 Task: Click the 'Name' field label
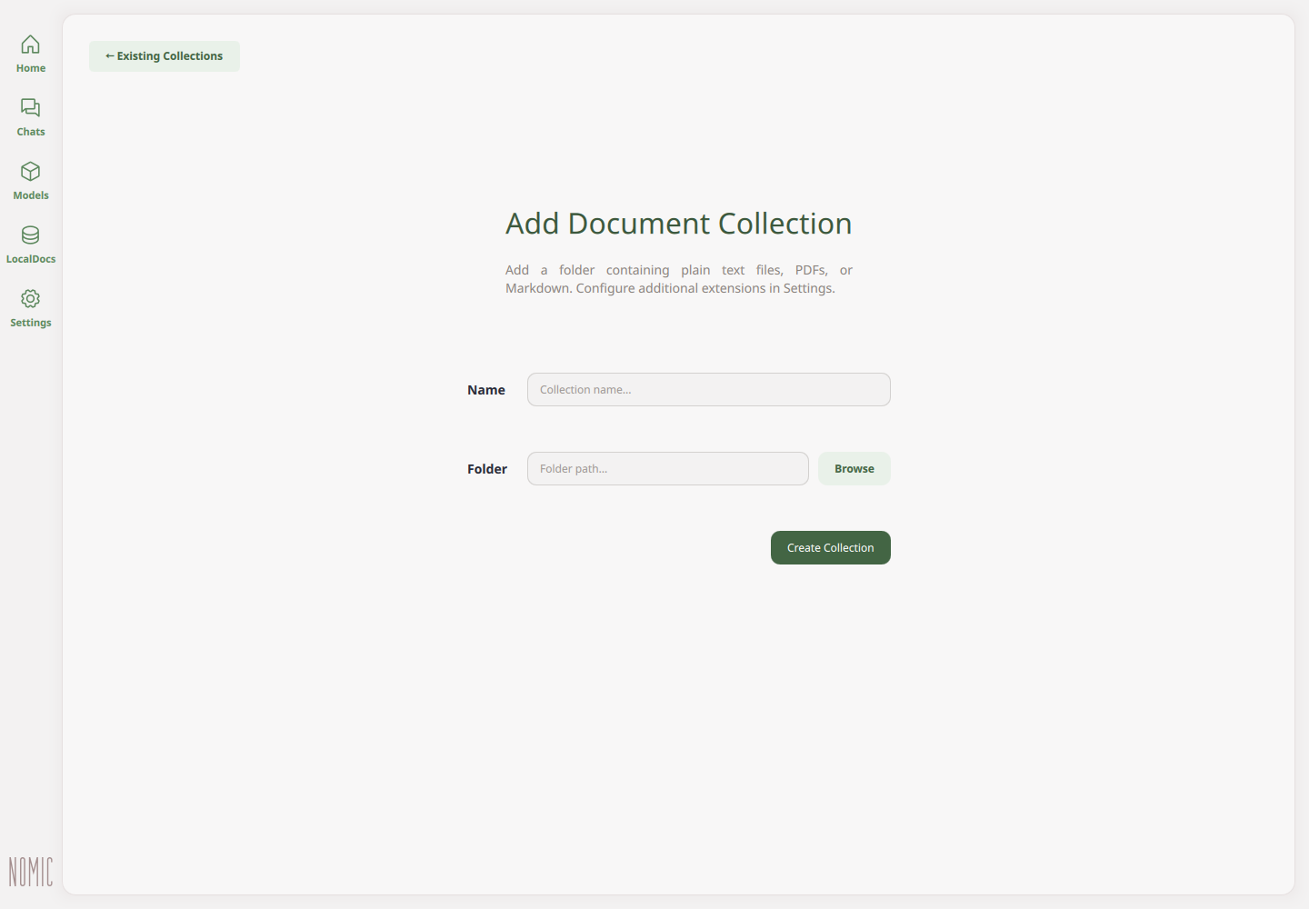(486, 390)
